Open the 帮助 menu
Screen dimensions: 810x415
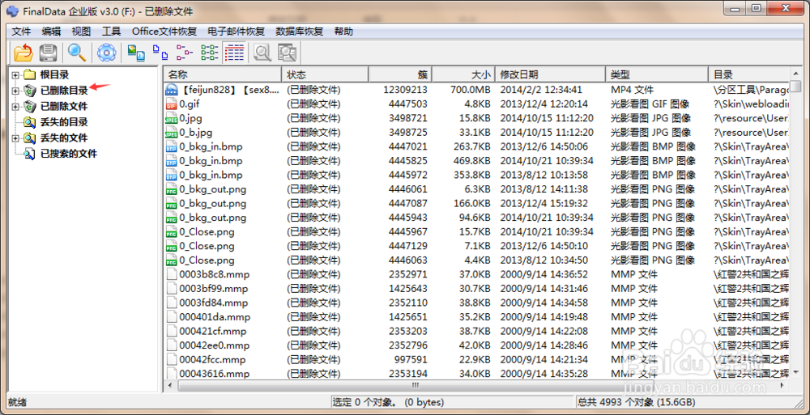click(343, 32)
